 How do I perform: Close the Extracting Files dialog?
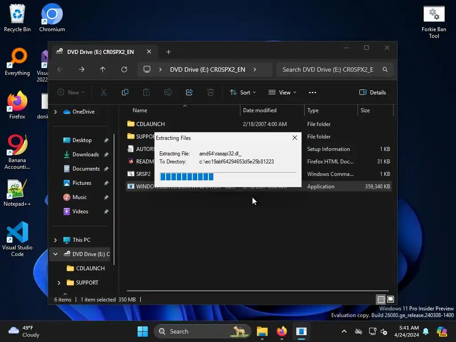pyautogui.click(x=295, y=138)
